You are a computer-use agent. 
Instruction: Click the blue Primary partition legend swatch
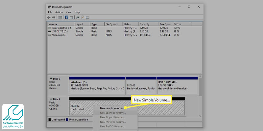67,120
